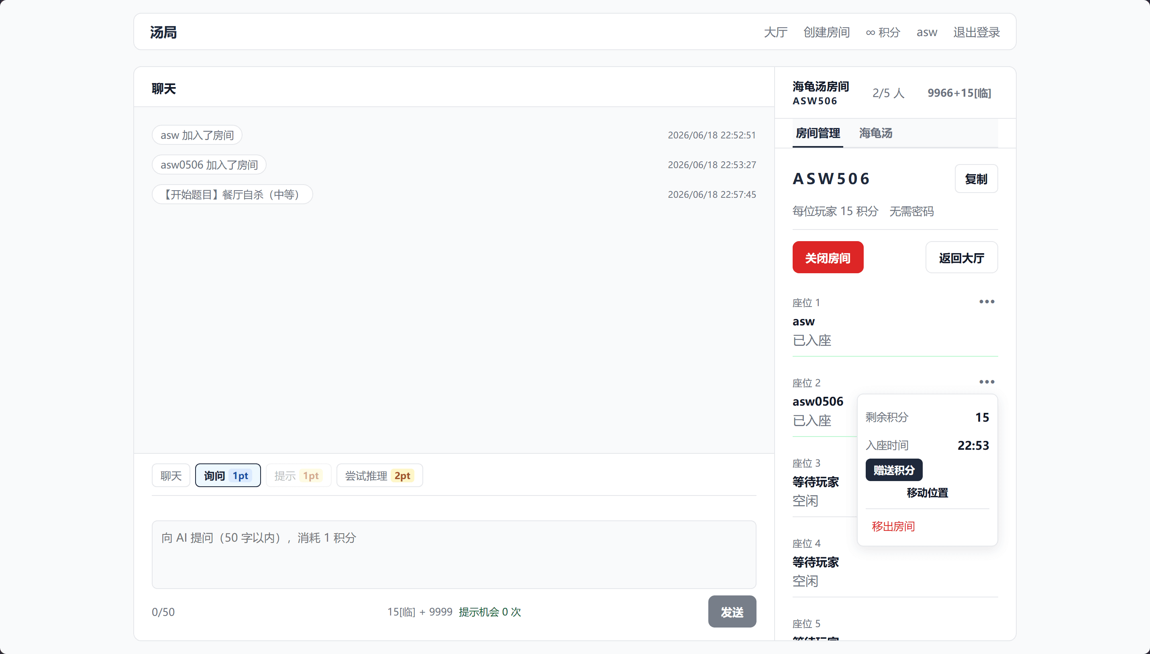Viewport: 1150px width, 654px height.
Task: Open seat 1 options menu for asw
Action: 987,301
